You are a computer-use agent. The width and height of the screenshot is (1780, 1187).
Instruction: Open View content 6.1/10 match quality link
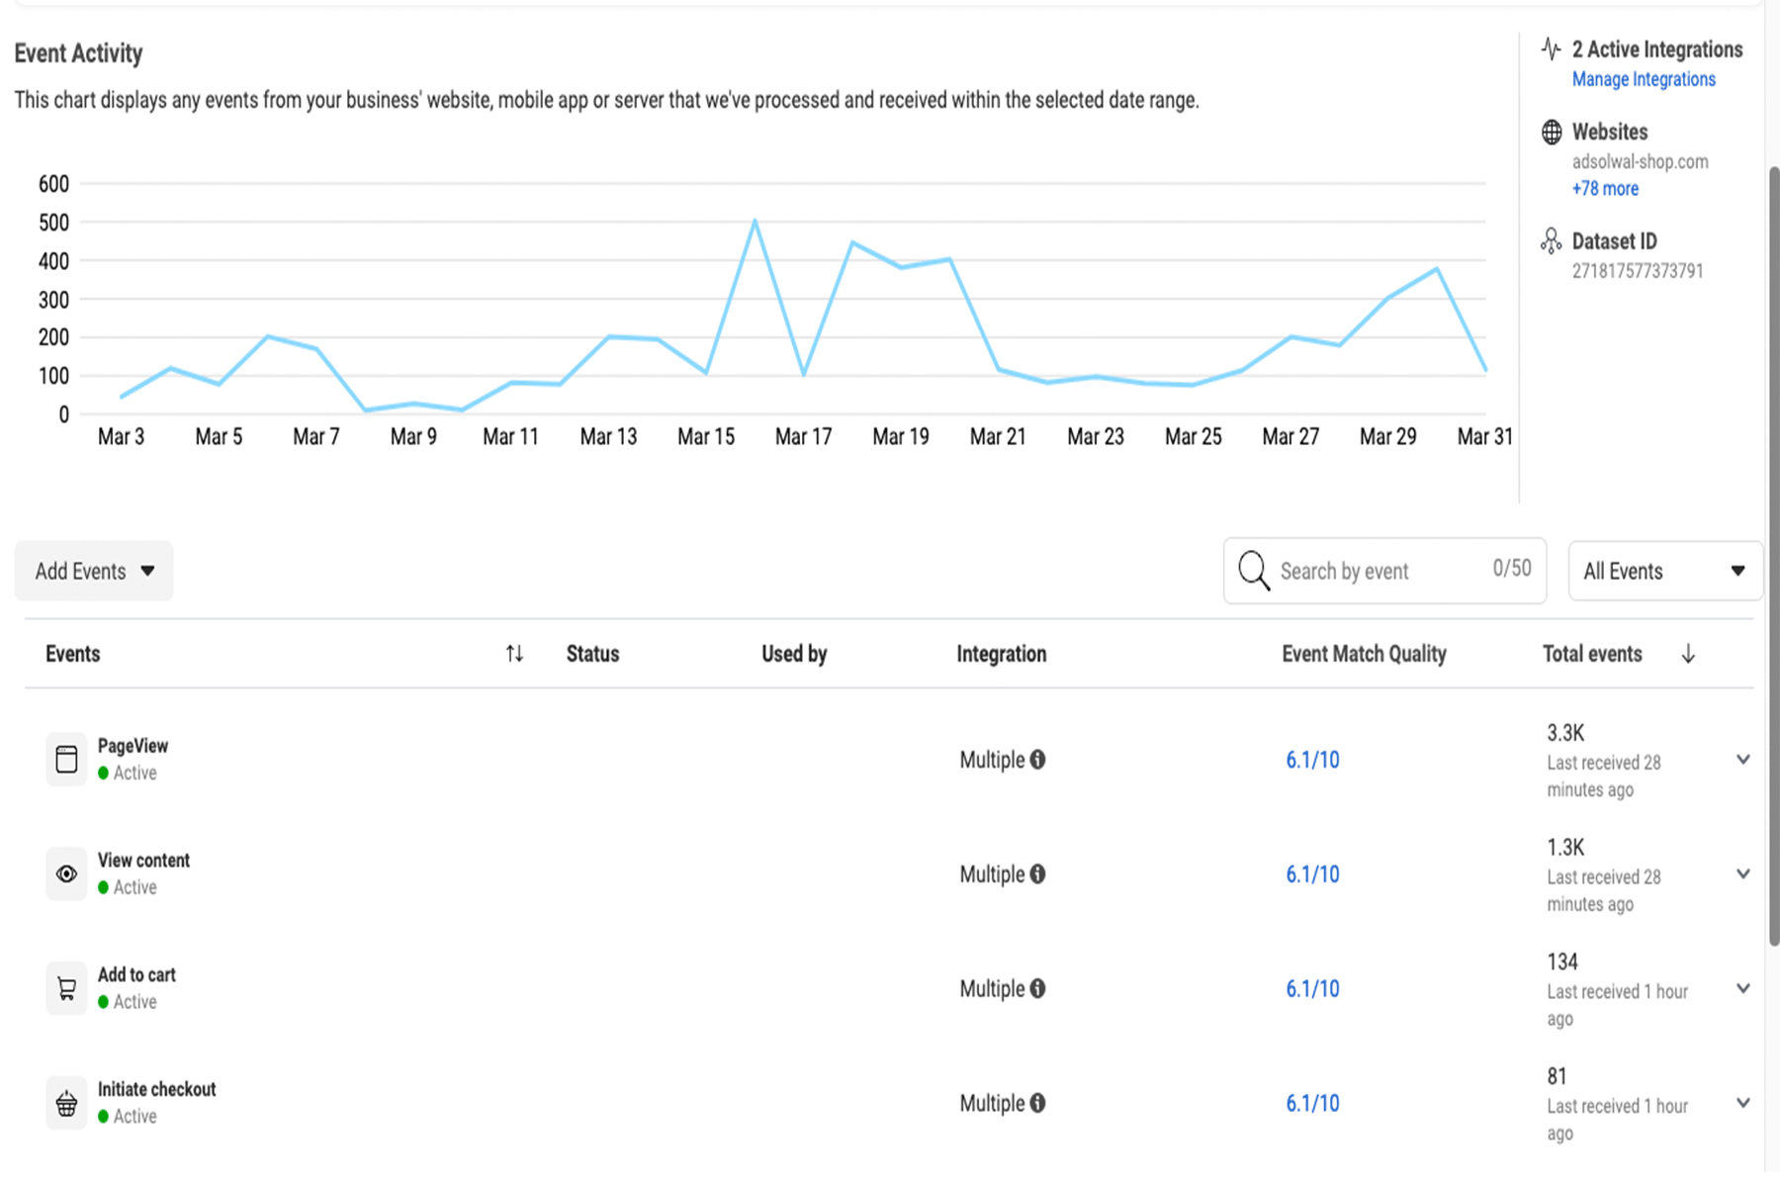pos(1312,874)
